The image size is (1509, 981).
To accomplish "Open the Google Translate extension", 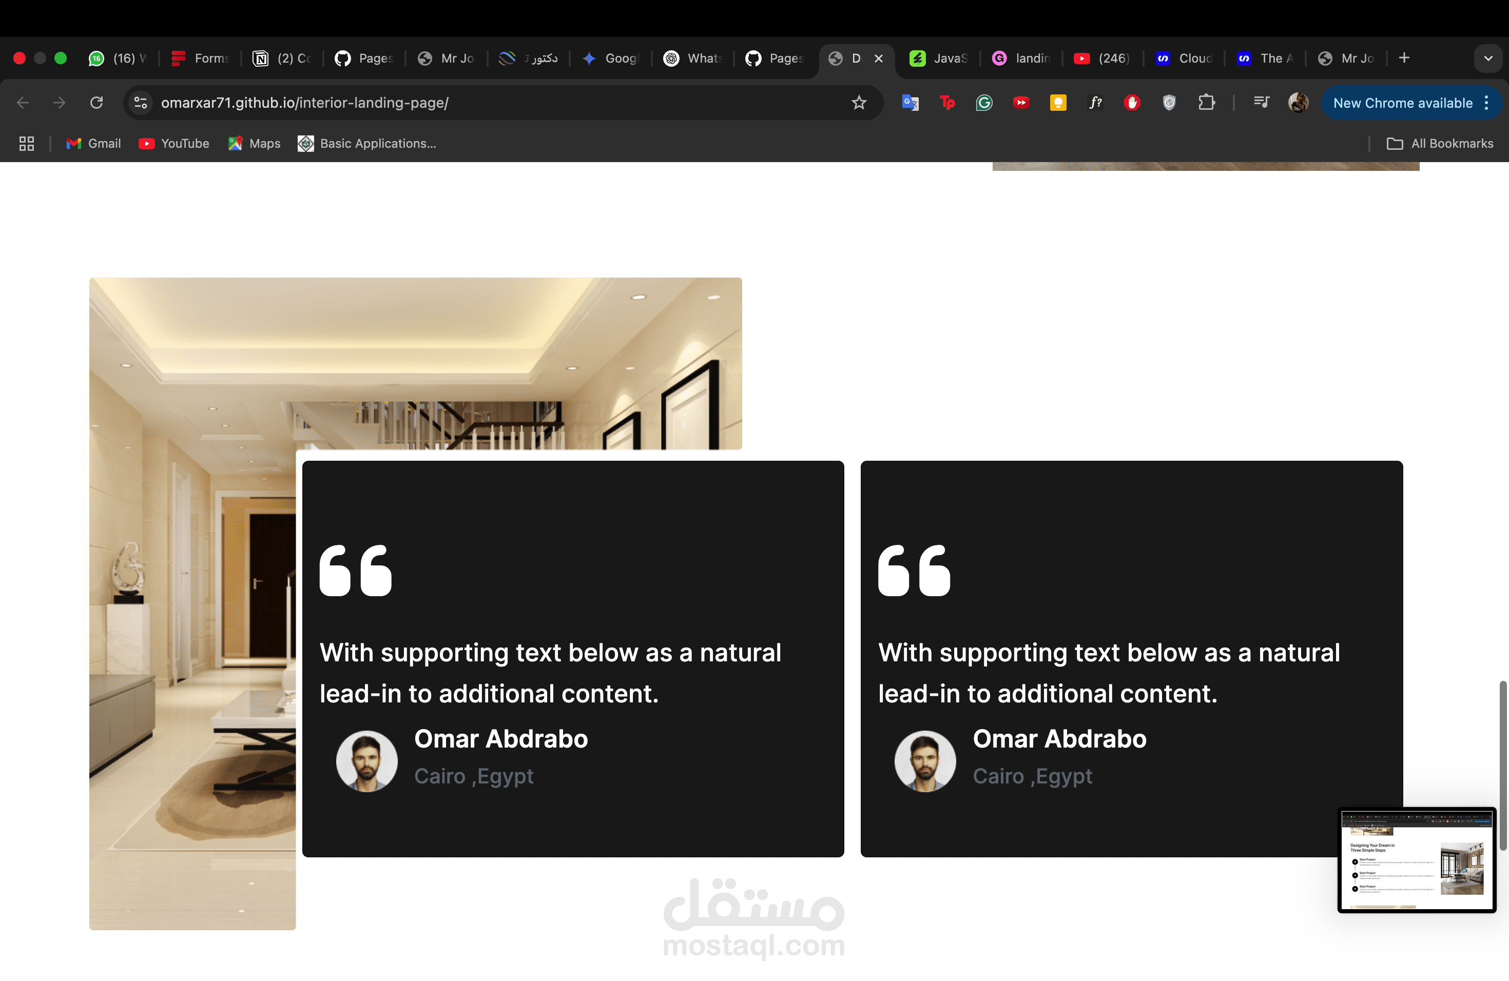I will click(x=910, y=103).
